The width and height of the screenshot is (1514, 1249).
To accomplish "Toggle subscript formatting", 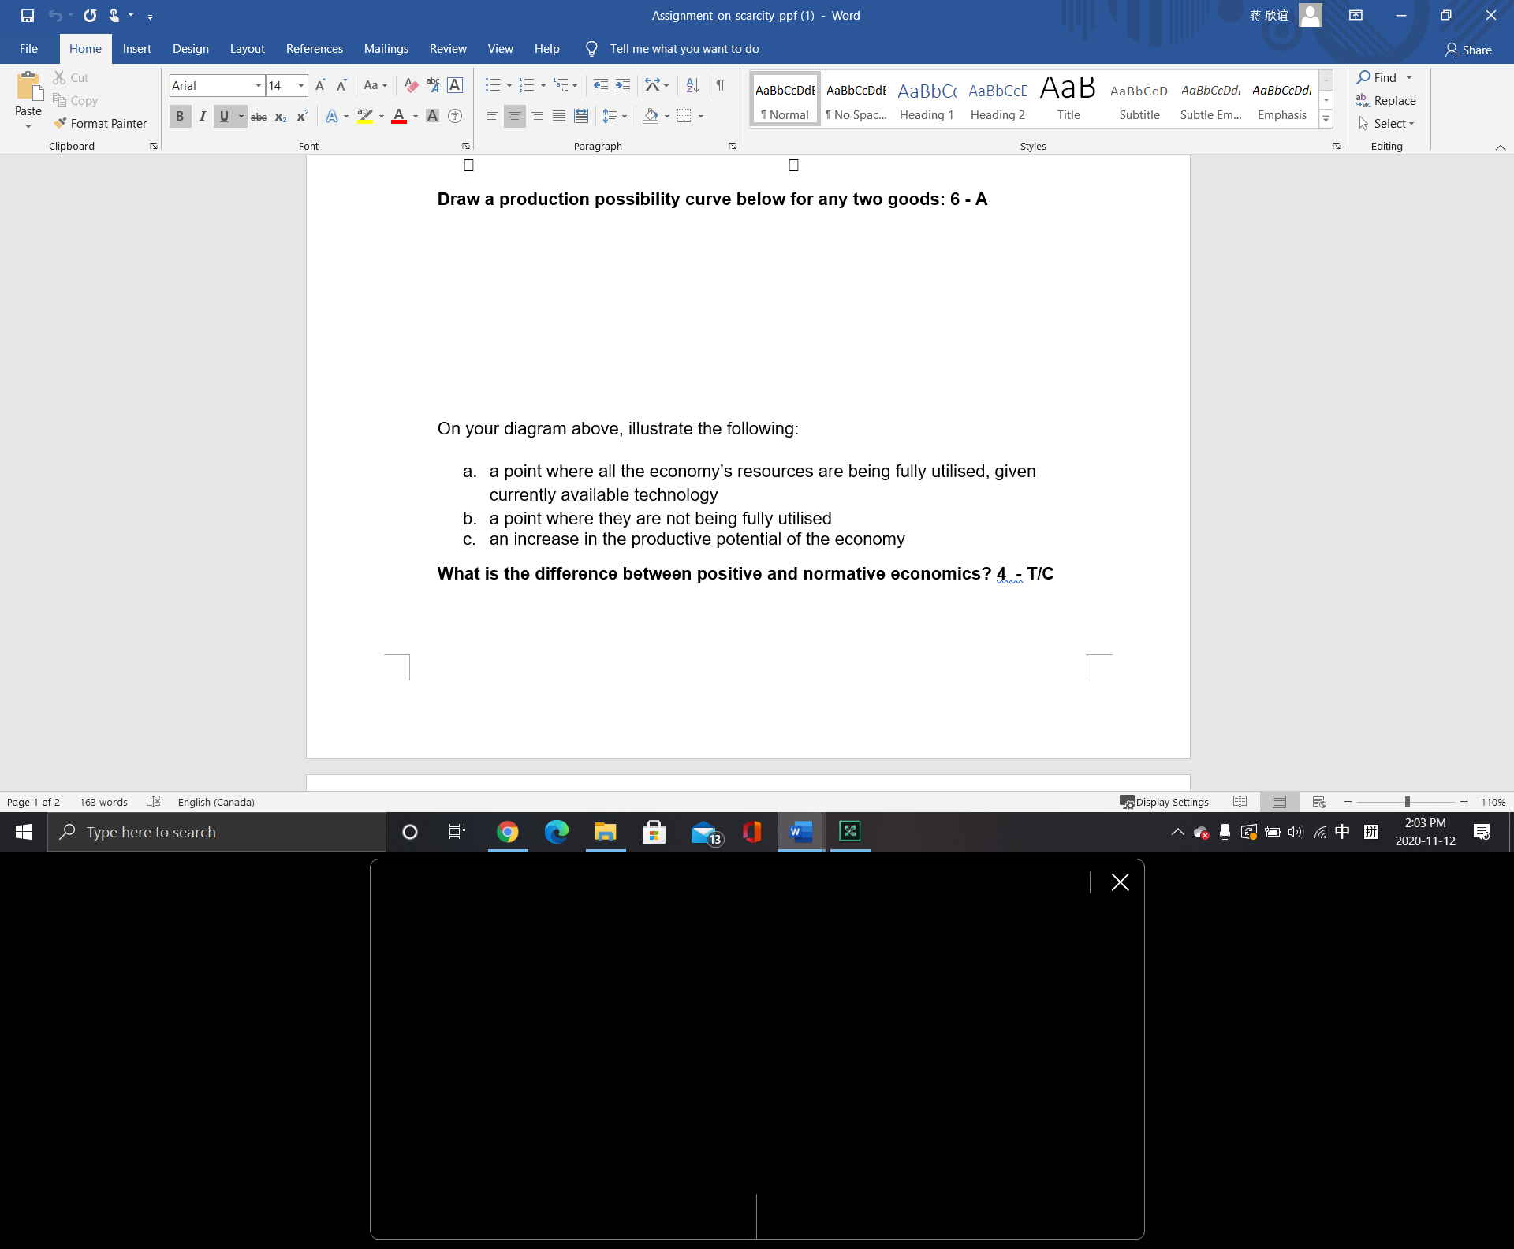I will [280, 117].
